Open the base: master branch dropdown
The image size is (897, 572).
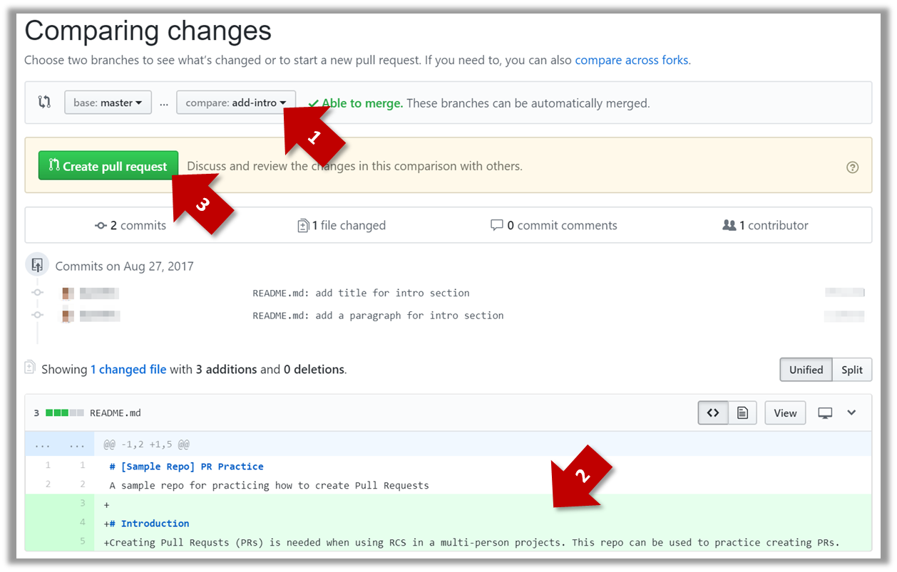108,103
